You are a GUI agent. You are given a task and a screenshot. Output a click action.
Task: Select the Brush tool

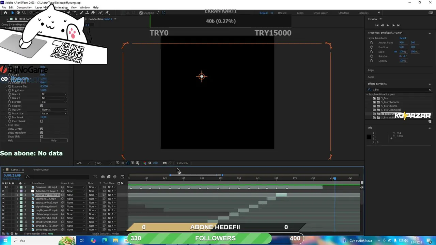click(x=82, y=13)
